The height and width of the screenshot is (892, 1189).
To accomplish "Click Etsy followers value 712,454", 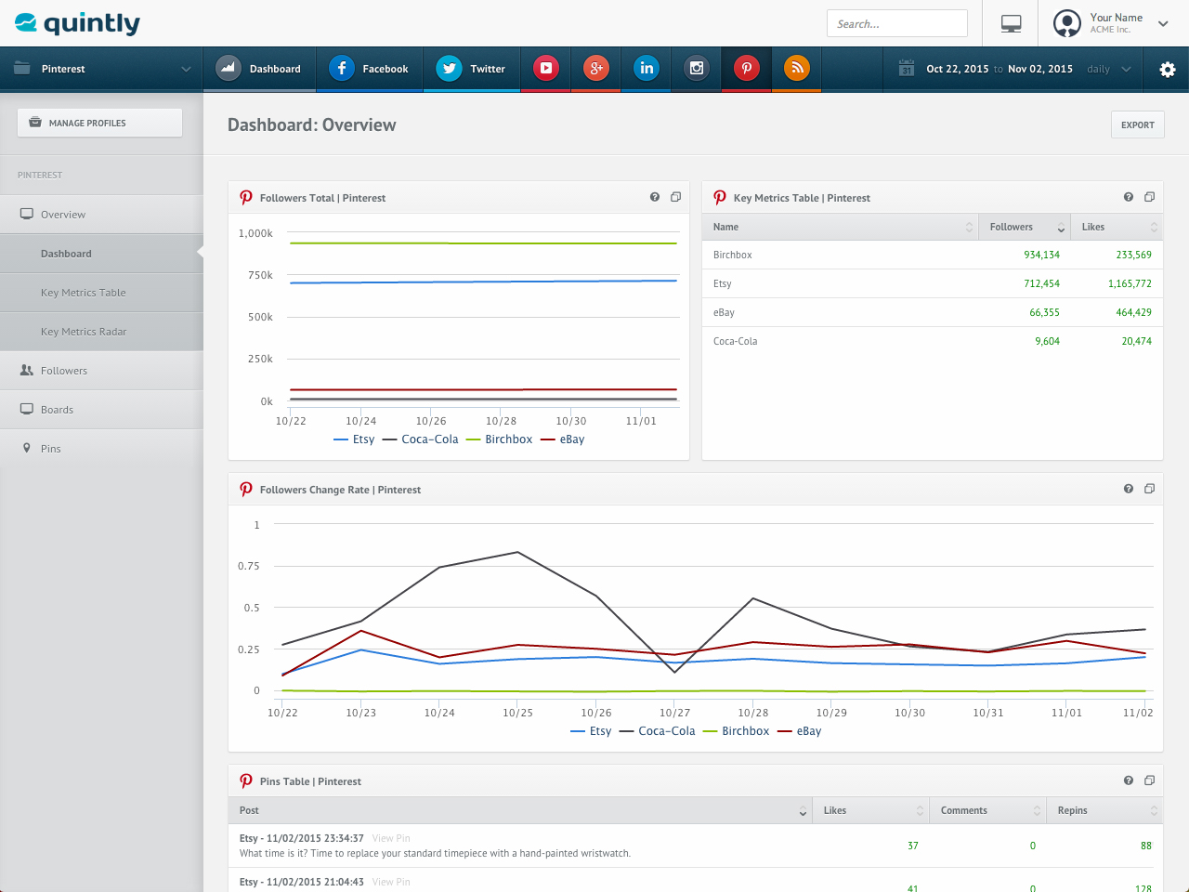I will point(1041,283).
